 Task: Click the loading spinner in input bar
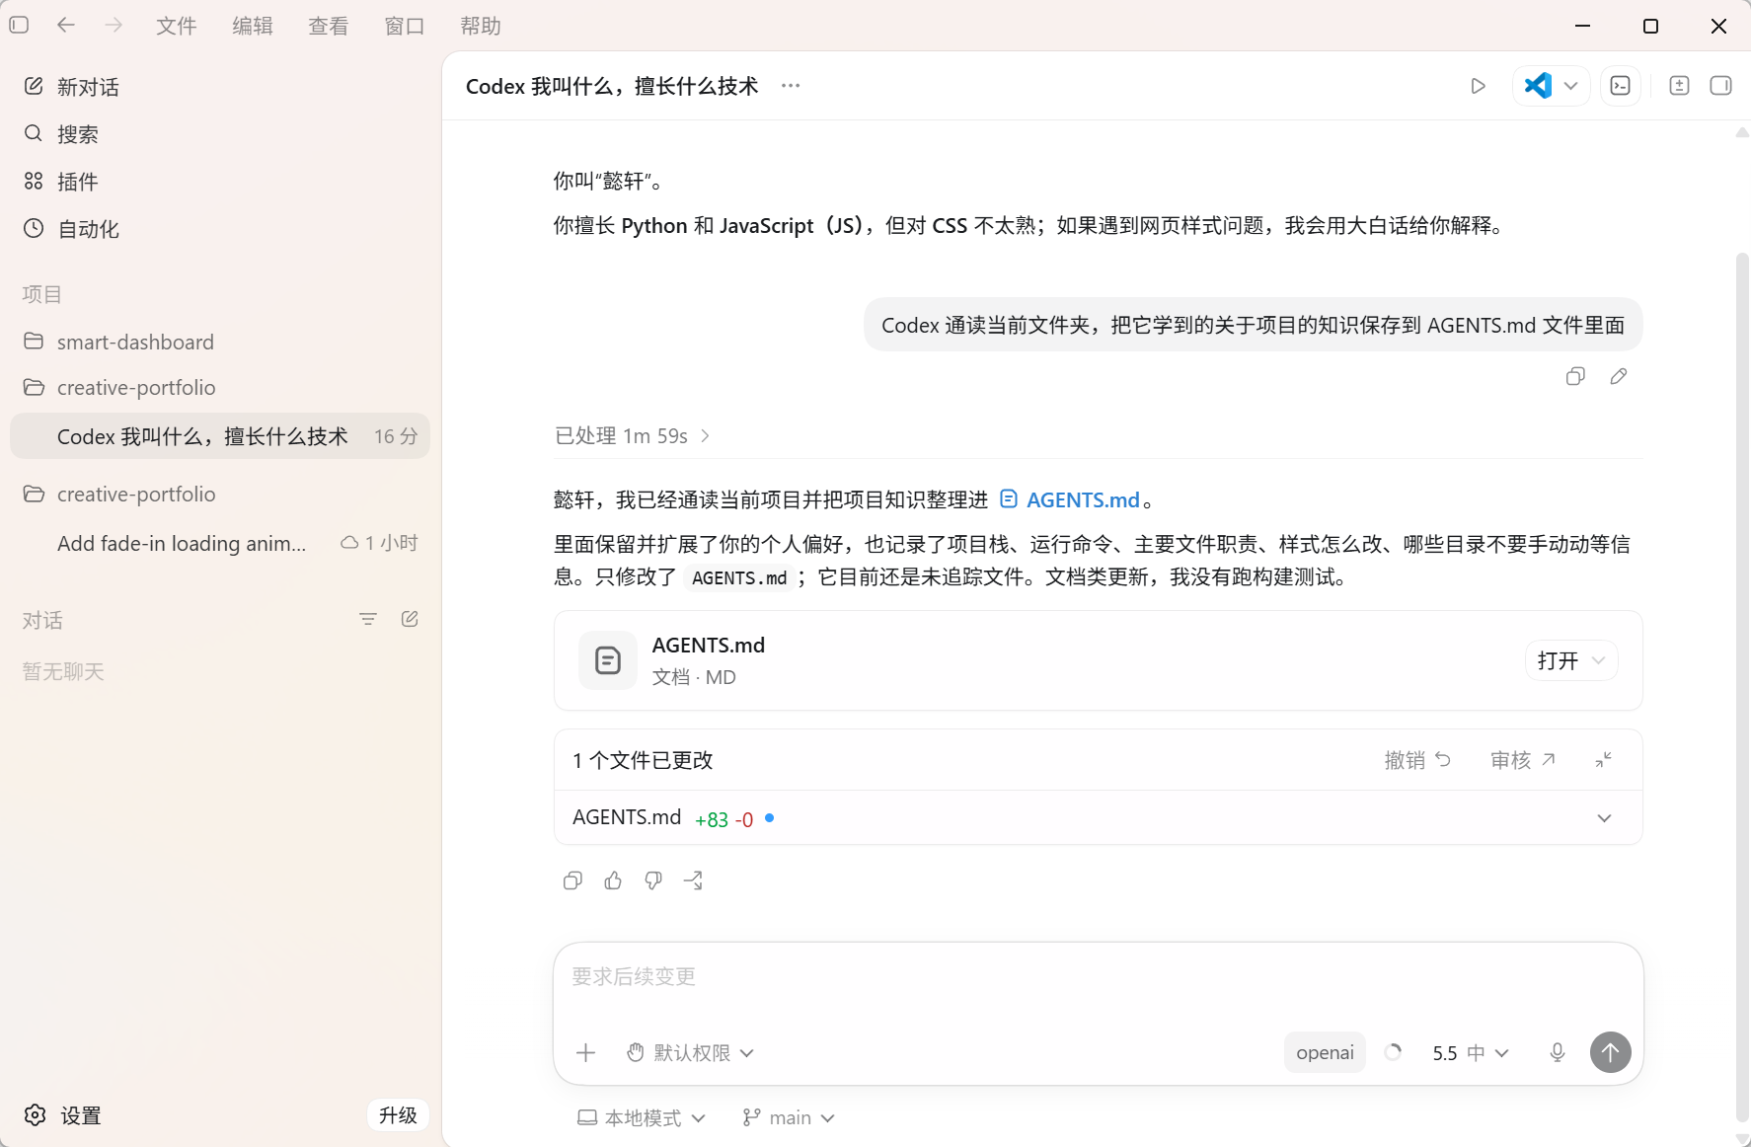point(1393,1053)
